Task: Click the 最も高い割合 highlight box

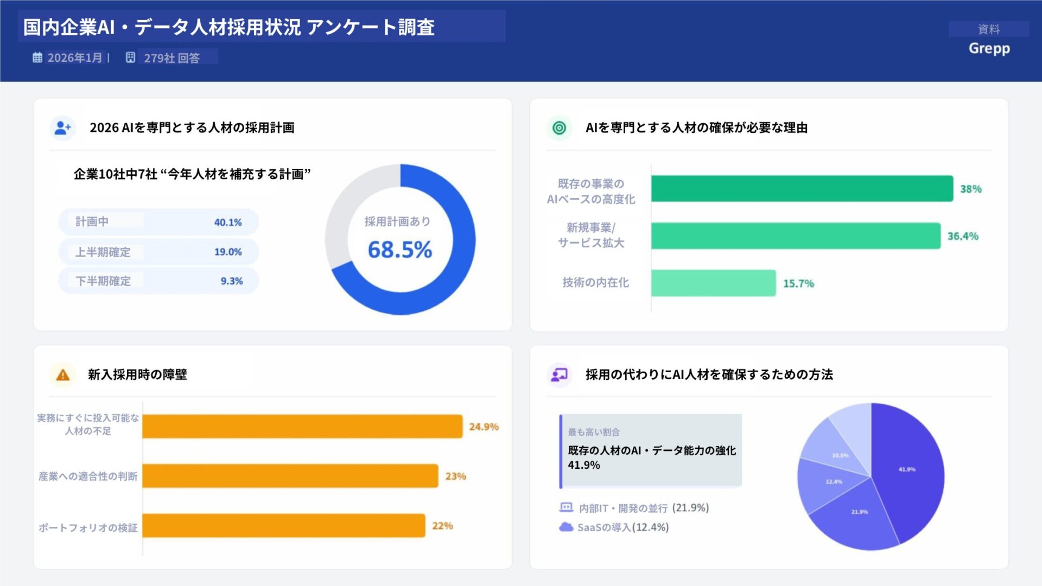Action: [x=651, y=451]
